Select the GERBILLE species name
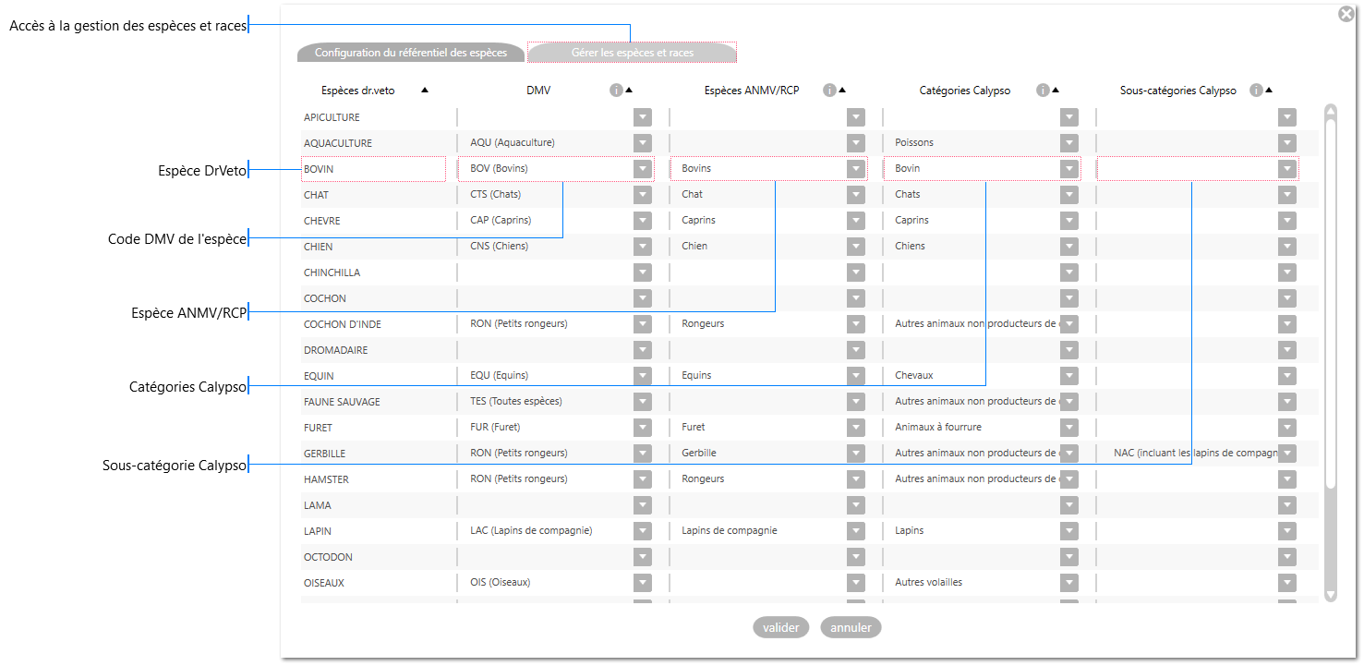Viewport: 1364px width, 666px height. [x=325, y=454]
